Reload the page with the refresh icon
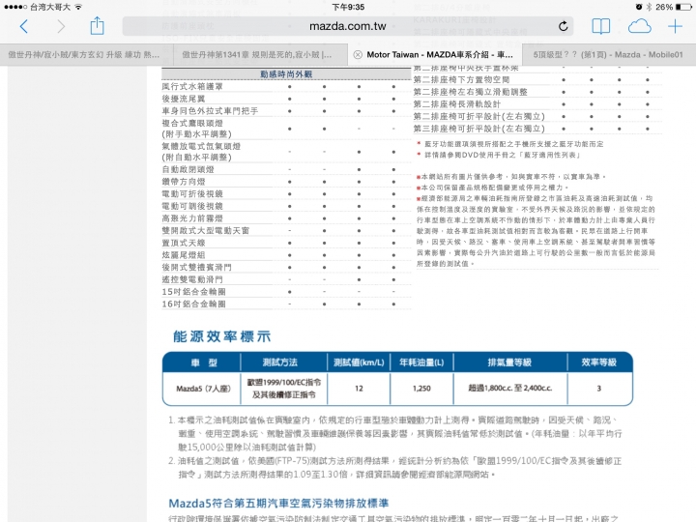Viewport: 696px width, 522px height. [x=563, y=26]
